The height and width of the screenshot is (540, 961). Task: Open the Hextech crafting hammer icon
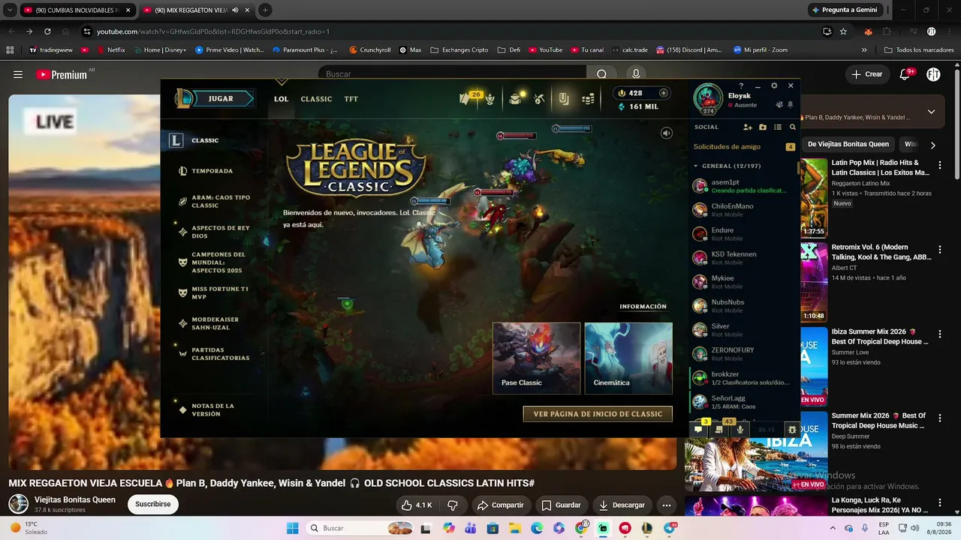click(539, 98)
